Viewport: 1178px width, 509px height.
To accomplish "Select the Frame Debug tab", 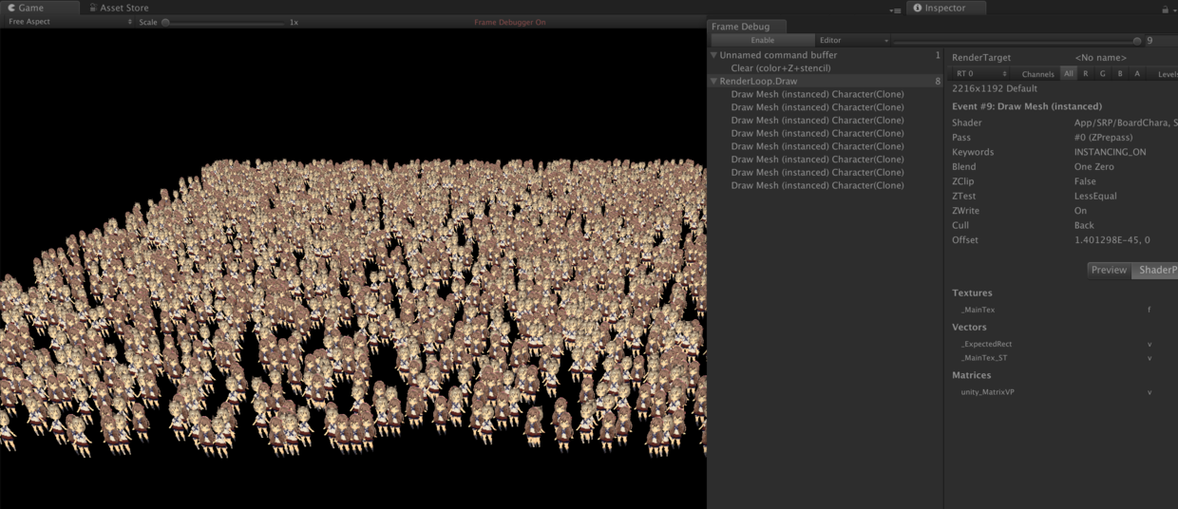I will coord(746,27).
